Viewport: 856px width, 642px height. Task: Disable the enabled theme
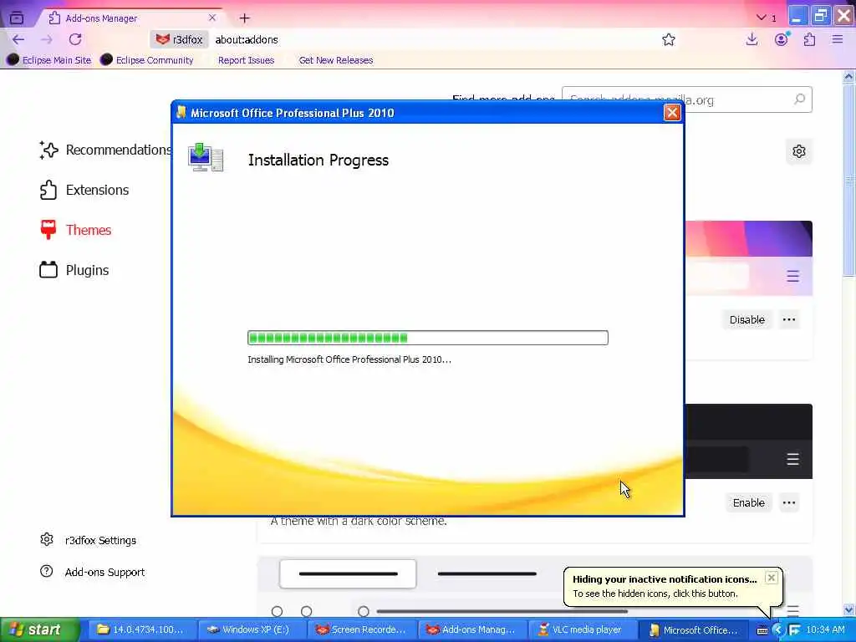(x=746, y=320)
